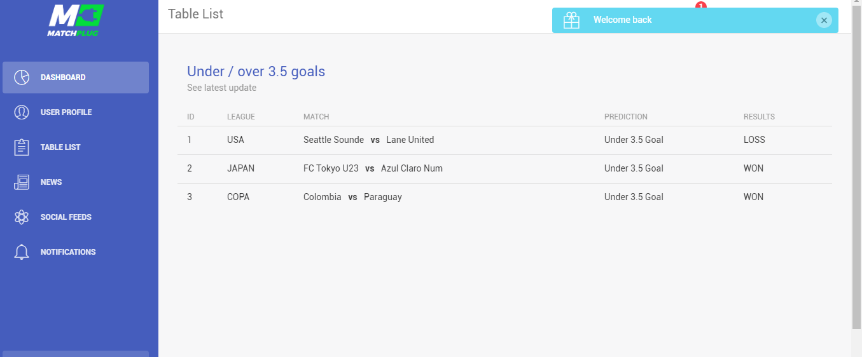Open Notifications bell icon in sidebar
862x357 pixels.
tap(22, 252)
